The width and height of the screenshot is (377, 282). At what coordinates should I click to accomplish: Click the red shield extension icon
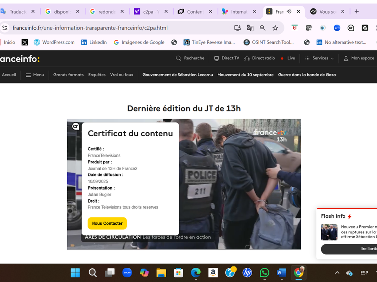[295, 28]
